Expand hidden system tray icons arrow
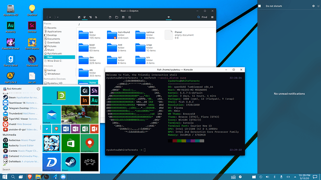This screenshot has width=321, height=180. point(295,177)
